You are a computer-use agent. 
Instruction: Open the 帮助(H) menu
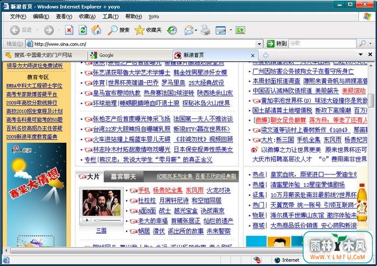[134, 17]
